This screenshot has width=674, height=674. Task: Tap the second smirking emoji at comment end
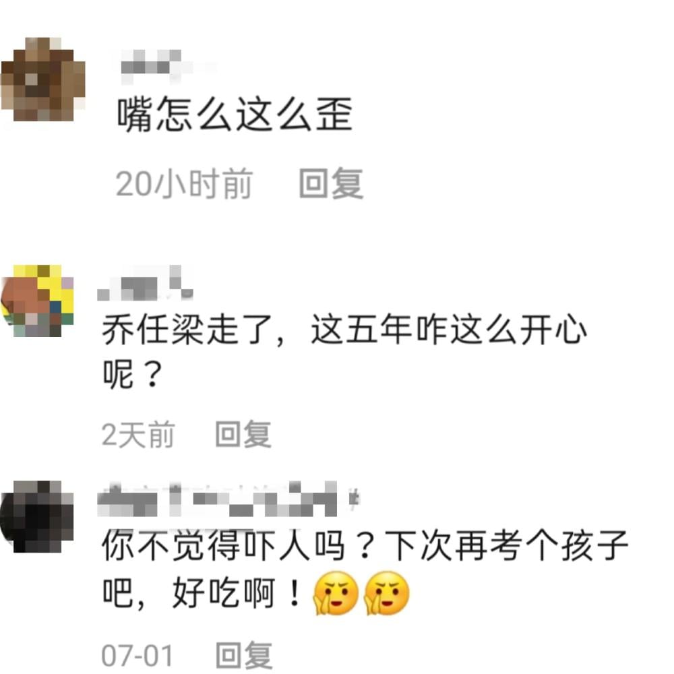(386, 593)
